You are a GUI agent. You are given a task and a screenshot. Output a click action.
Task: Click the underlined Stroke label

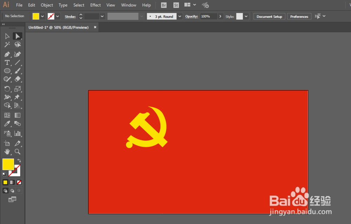pos(70,16)
